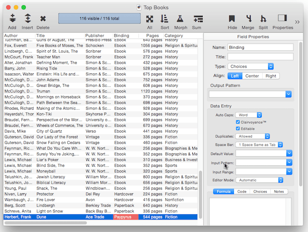Viewport: 308px width, 232px height.
Task: Click the vertical scrollbar of the book list
Action: (200, 194)
